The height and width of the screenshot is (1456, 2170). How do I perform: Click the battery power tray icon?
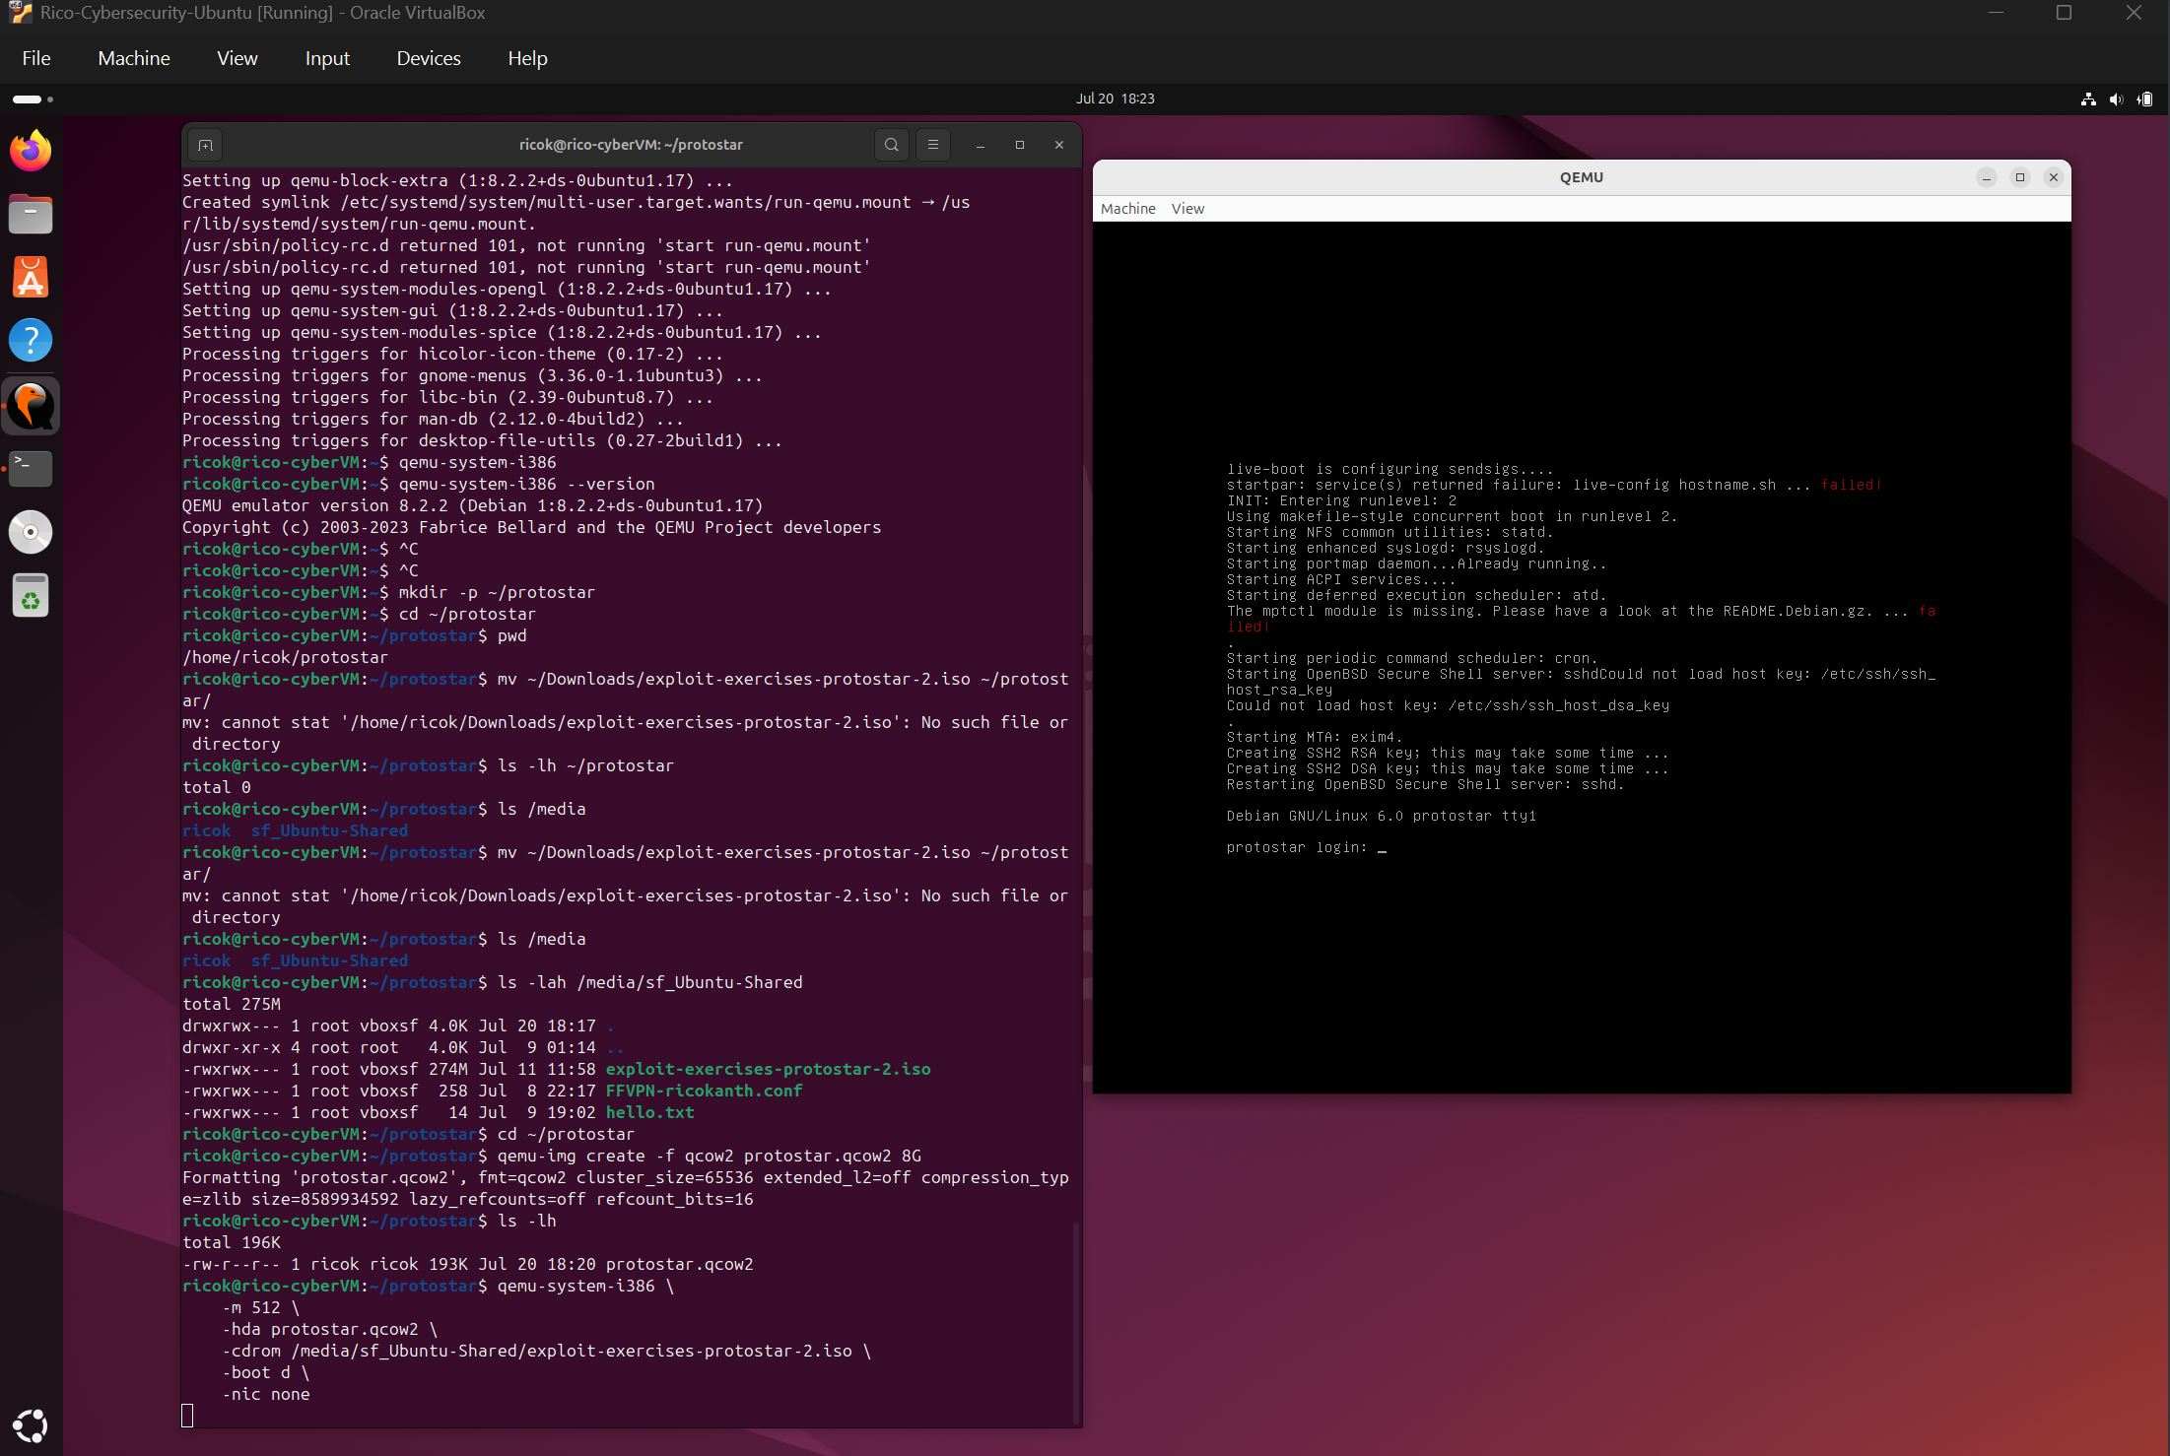2144,99
